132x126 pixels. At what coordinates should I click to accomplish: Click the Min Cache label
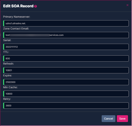click(10, 87)
